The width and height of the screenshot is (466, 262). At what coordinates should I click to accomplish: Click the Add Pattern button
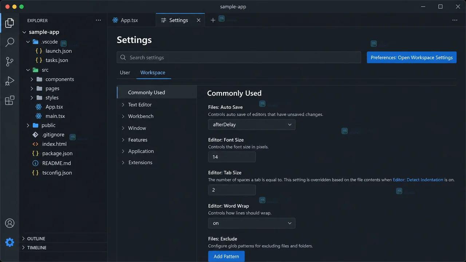[x=226, y=257]
